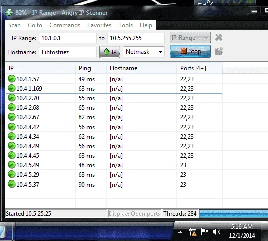Image resolution: width=268 pixels, height=241 pixels.
Task: Open the Go to menu
Action: (x=35, y=25)
